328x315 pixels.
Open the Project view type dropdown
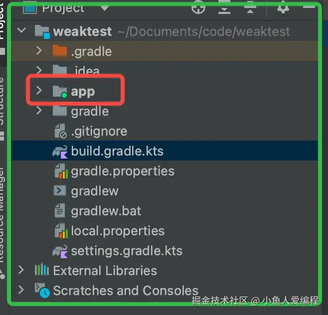pos(104,7)
